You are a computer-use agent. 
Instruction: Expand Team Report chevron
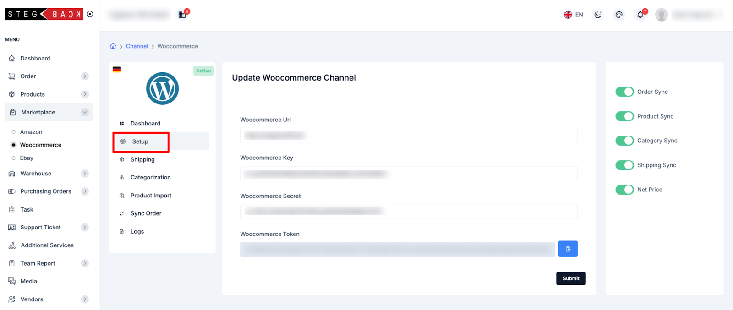[x=85, y=263]
